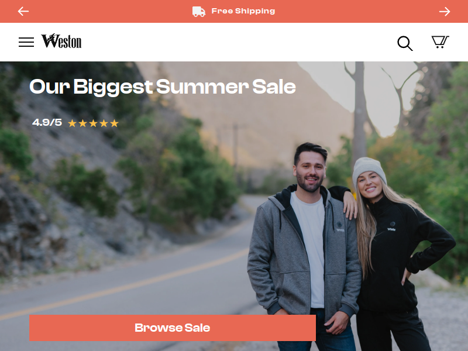Click the first gold star

pos(72,123)
